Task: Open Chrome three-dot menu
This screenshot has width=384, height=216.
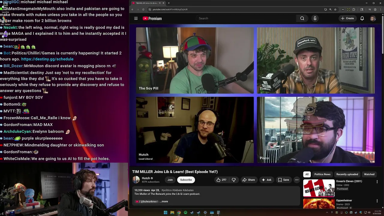Action: coord(380,9)
